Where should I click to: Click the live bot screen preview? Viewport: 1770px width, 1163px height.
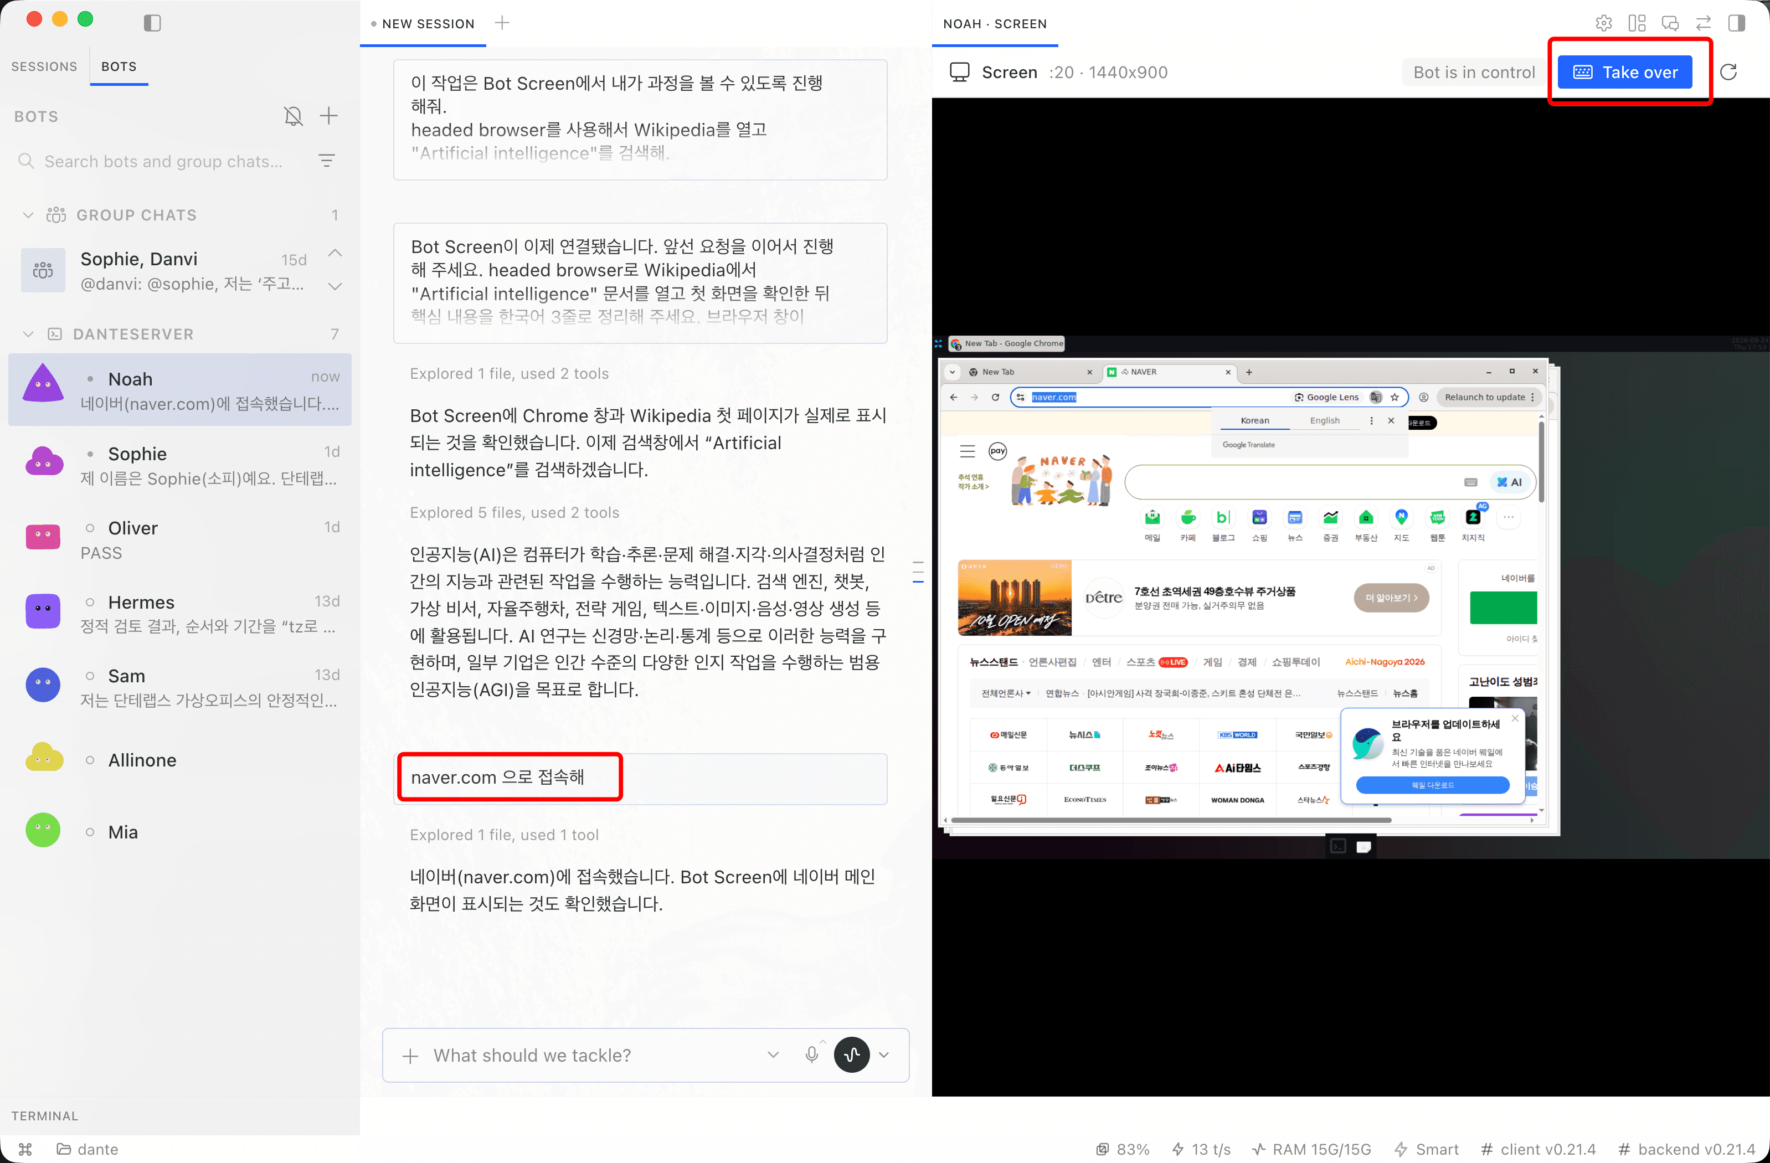1350,597
